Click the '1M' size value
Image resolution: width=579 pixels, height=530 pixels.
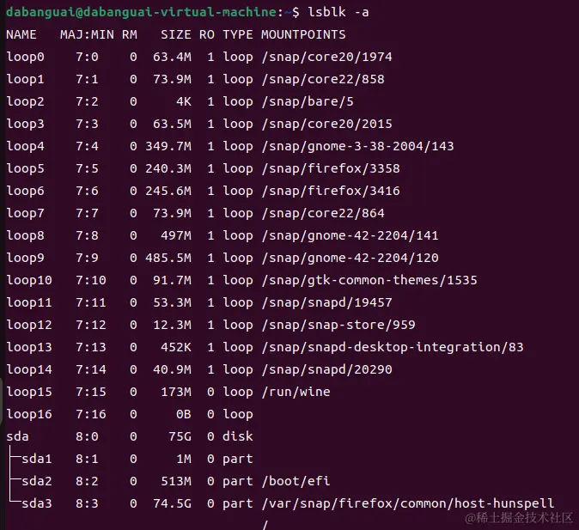pyautogui.click(x=184, y=459)
